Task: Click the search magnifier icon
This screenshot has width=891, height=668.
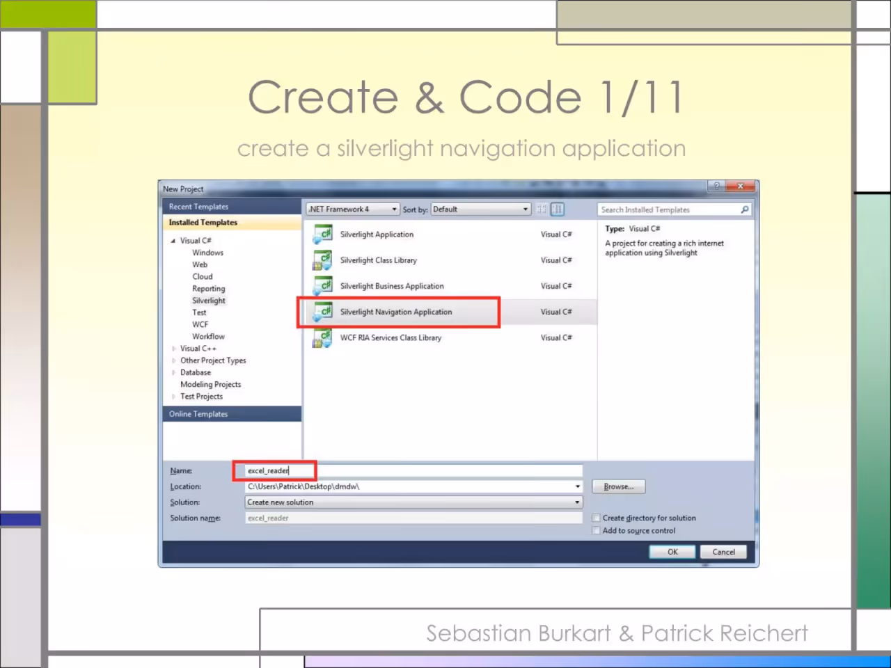Action: coord(745,209)
